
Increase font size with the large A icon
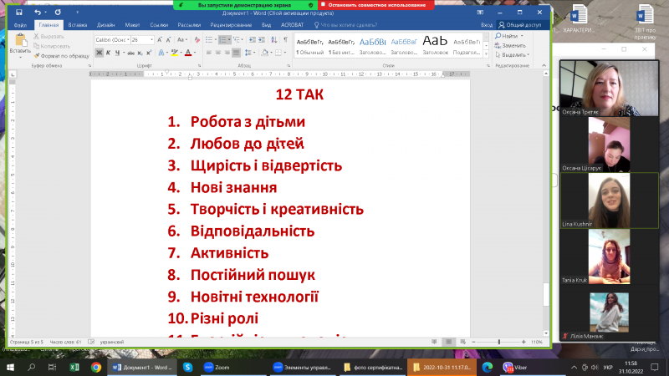(160, 39)
